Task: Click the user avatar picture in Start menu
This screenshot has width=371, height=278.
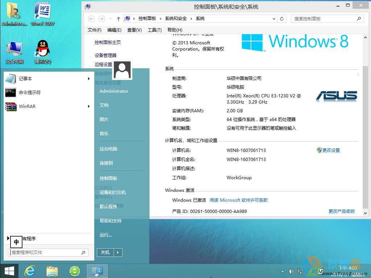Action: click(122, 70)
